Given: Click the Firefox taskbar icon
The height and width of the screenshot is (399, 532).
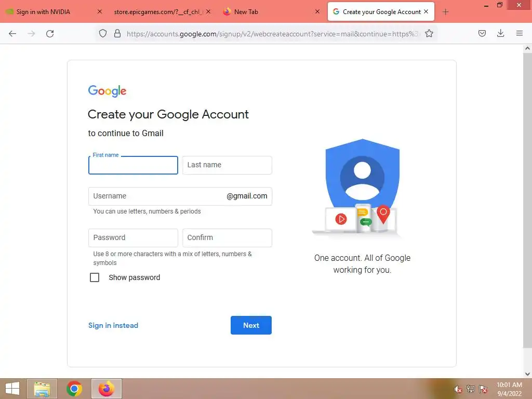Looking at the screenshot, I should pos(107,389).
